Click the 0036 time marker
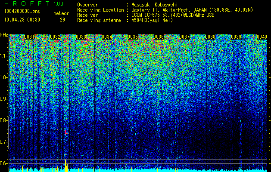The height and width of the screenshot is (172, 271). tap(159, 37)
